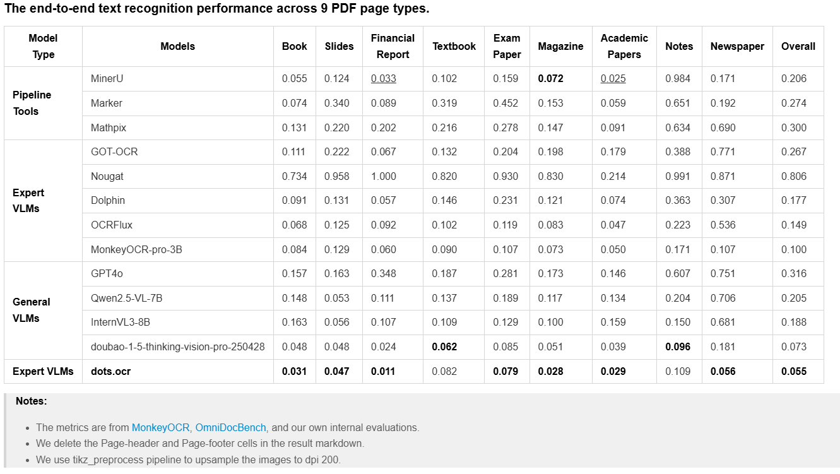This screenshot has width=840, height=474.
Task: Select the MonkeyOCR-pro-3B model name cell
Action: (x=136, y=249)
